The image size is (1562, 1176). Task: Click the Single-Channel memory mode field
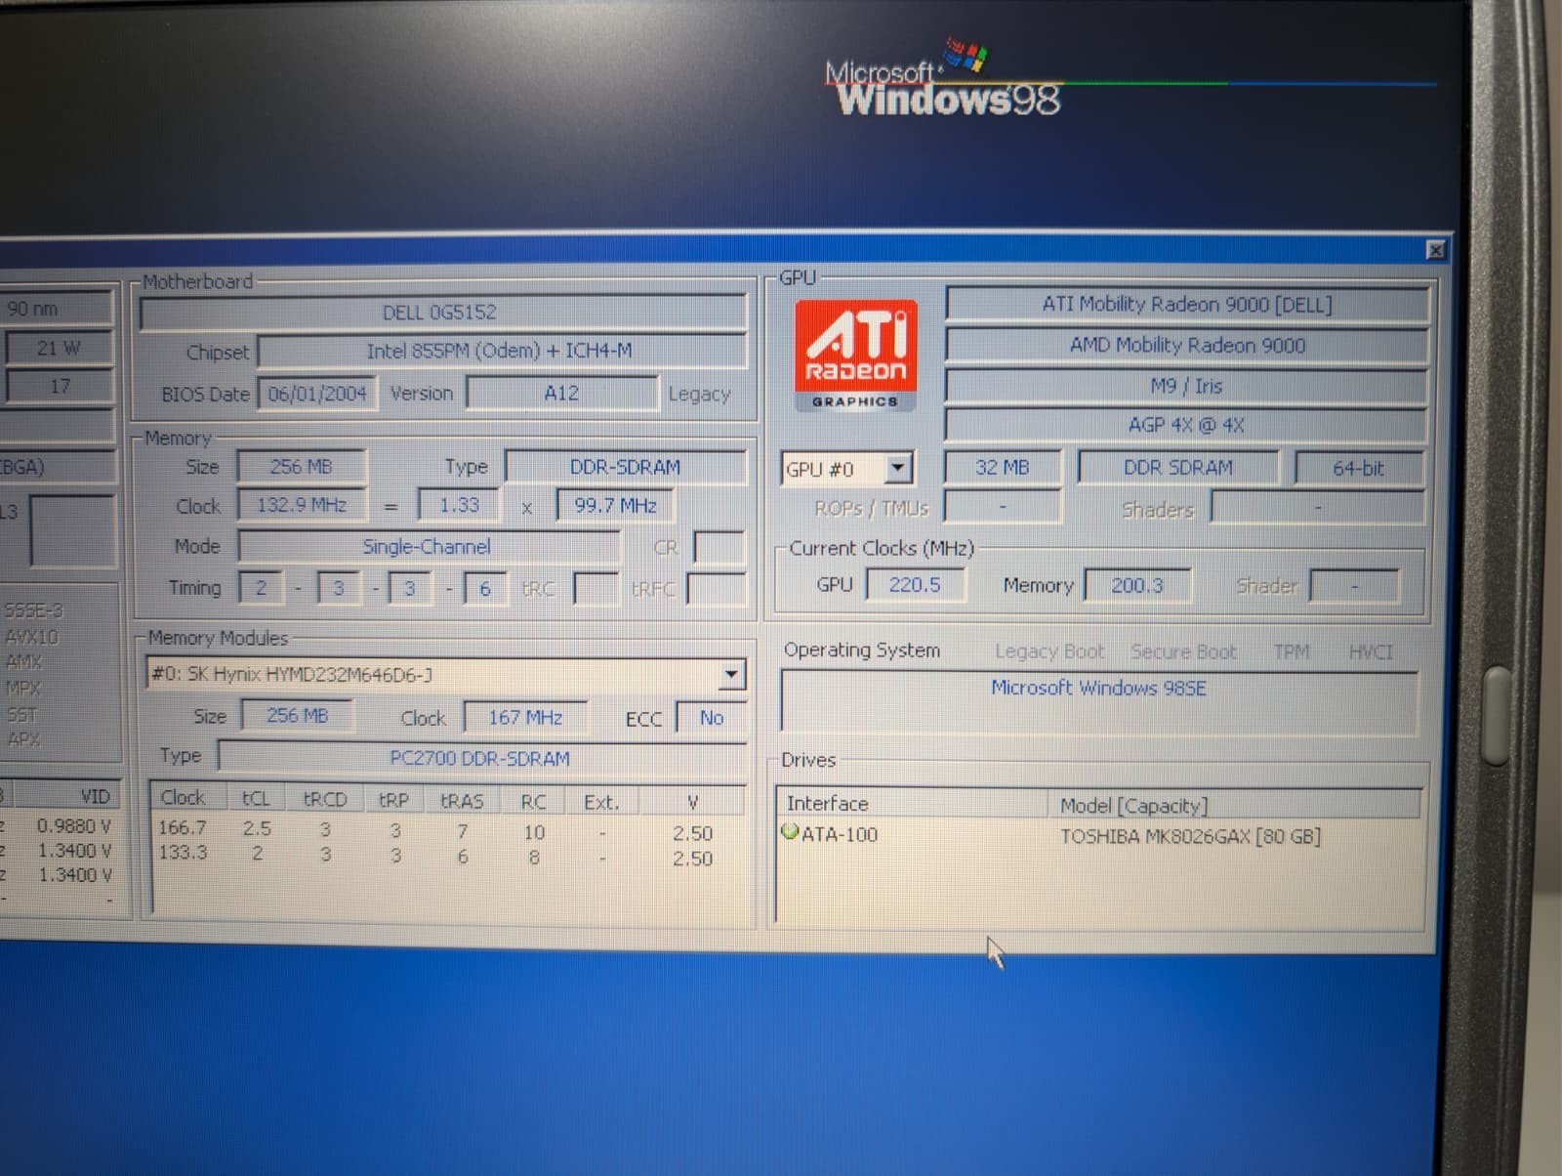[x=428, y=547]
